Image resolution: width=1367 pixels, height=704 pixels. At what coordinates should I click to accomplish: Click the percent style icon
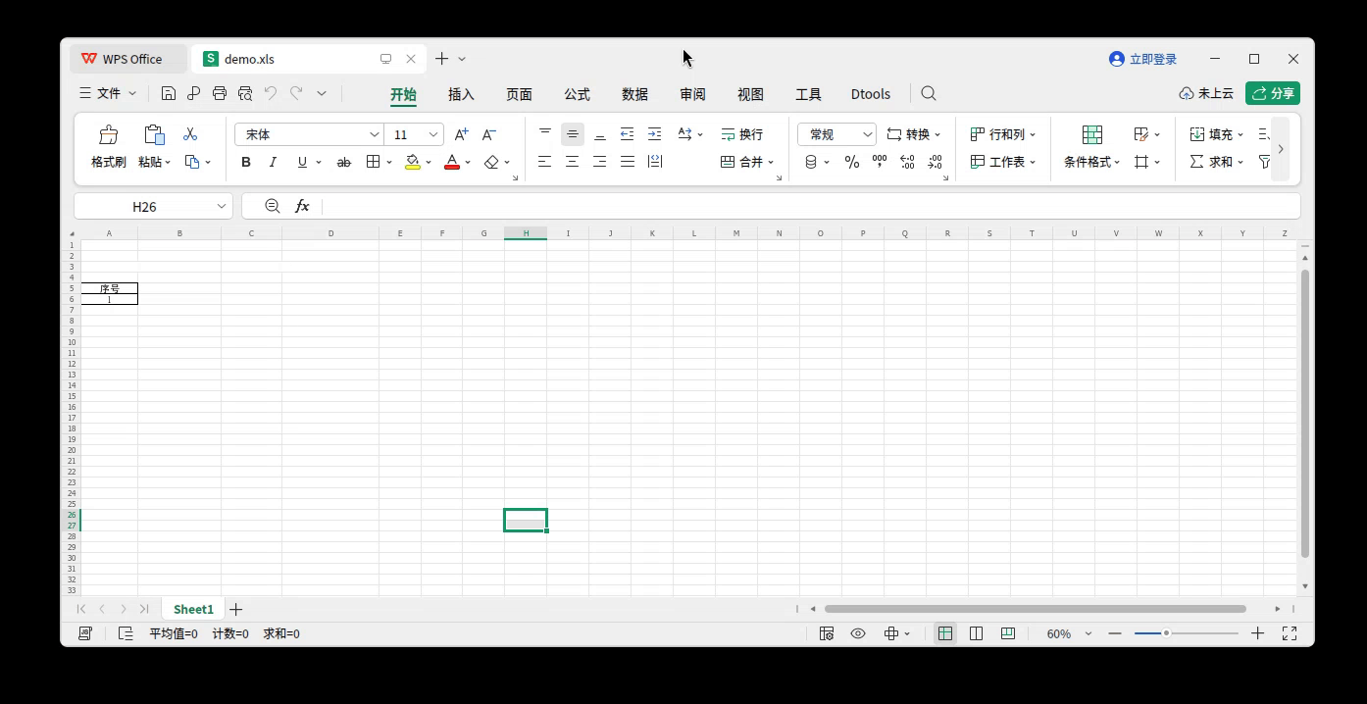[x=852, y=162]
